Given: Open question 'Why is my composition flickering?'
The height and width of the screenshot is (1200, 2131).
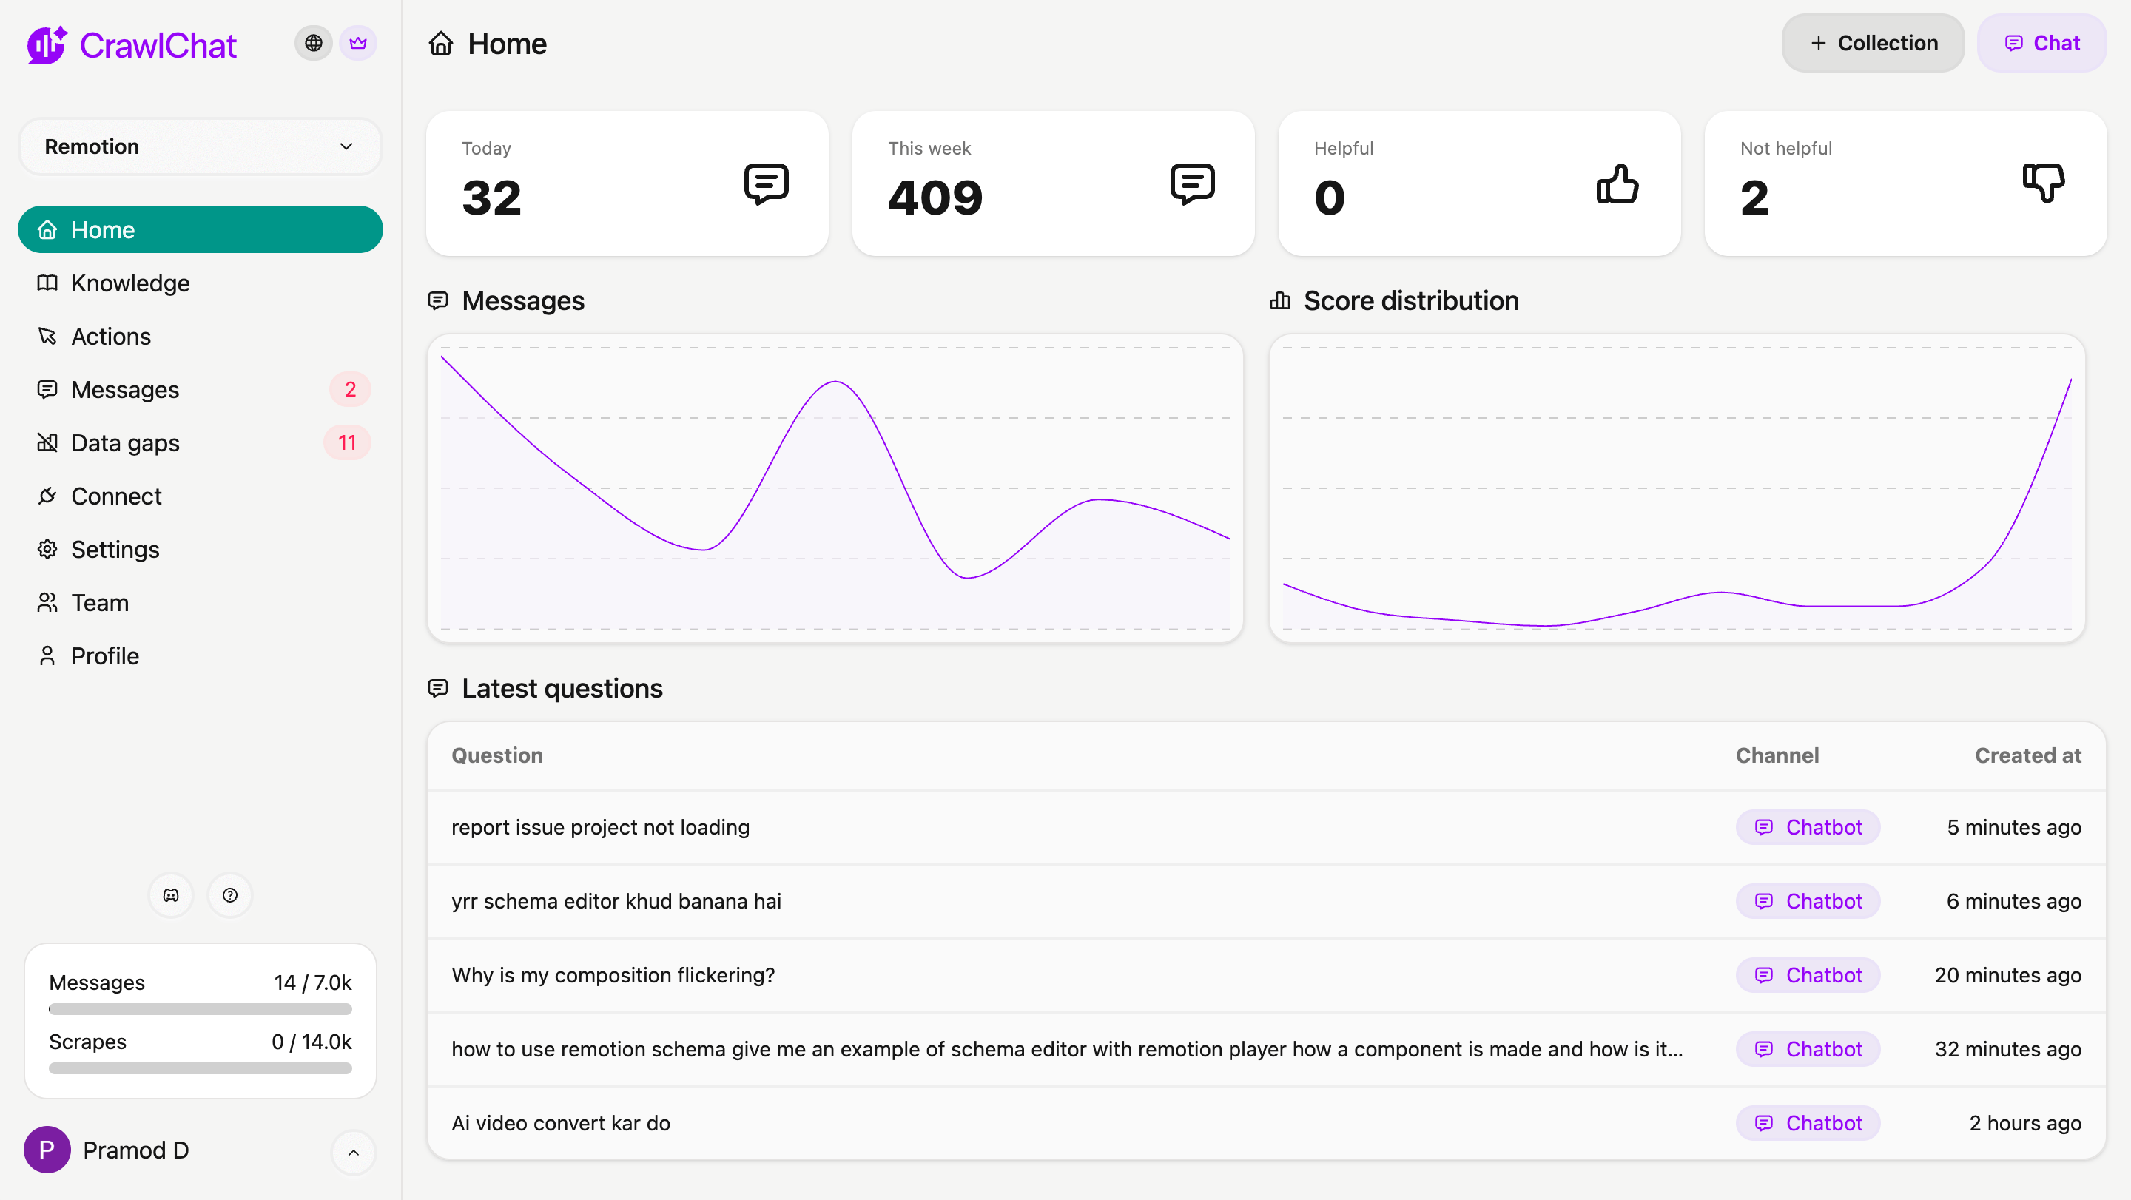Looking at the screenshot, I should coord(613,975).
